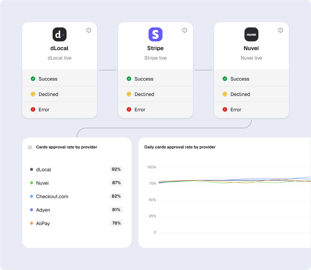The image size is (311, 270).
Task: Open the Stripe card options menu
Action: (185, 30)
